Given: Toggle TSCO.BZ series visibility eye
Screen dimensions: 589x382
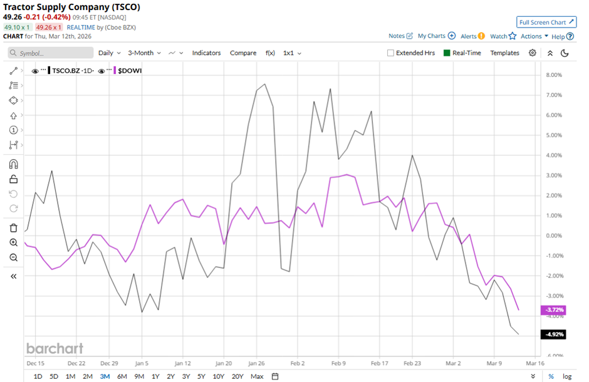Looking at the screenshot, I should (x=35, y=71).
